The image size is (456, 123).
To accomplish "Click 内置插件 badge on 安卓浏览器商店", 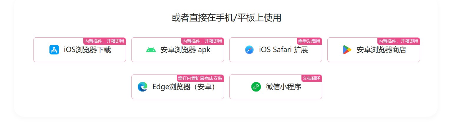I will [x=399, y=41].
